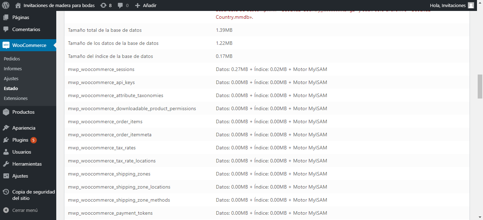Click the Ajustes sliders icon in main menu
Screen dimensions: 483x220
6,176
